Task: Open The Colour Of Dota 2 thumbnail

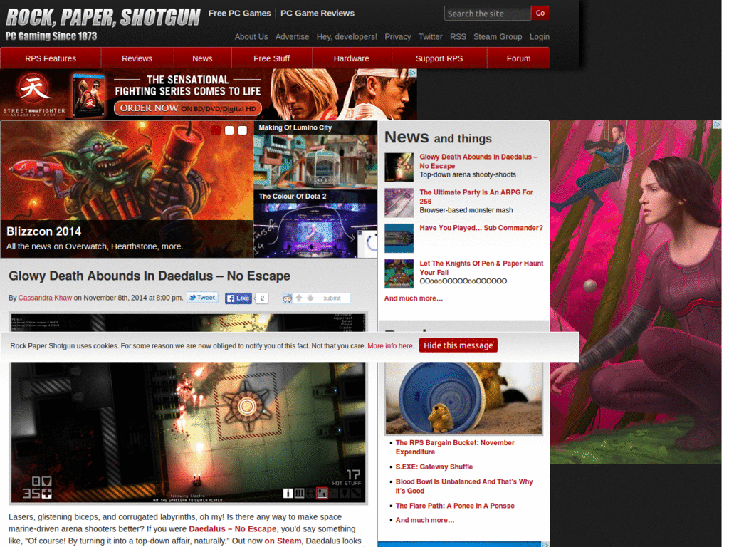Action: point(315,224)
